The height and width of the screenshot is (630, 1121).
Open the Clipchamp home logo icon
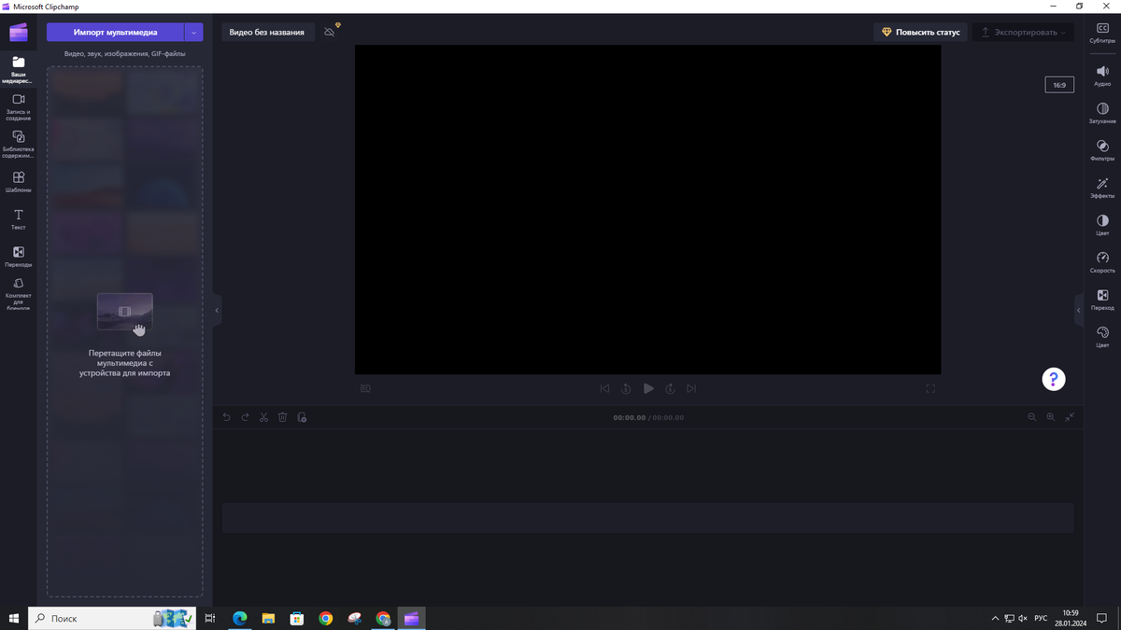18,32
